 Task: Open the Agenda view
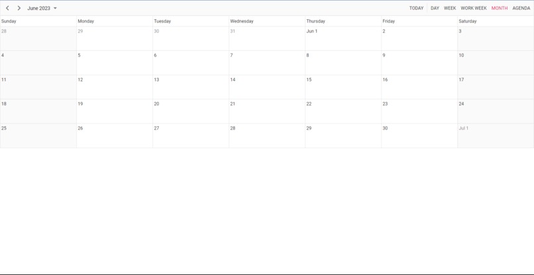(x=521, y=8)
